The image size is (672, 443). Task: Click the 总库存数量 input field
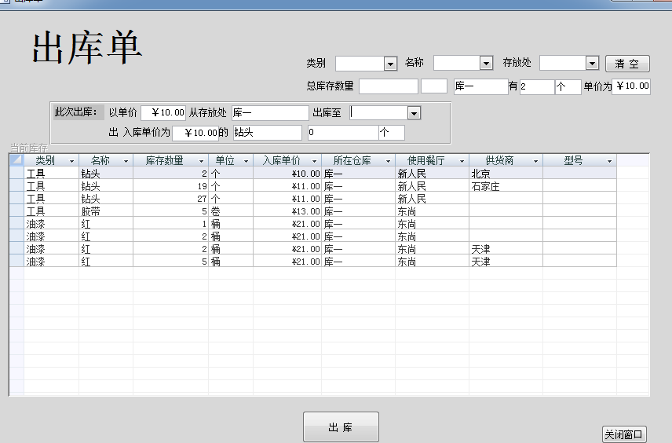pyautogui.click(x=388, y=86)
